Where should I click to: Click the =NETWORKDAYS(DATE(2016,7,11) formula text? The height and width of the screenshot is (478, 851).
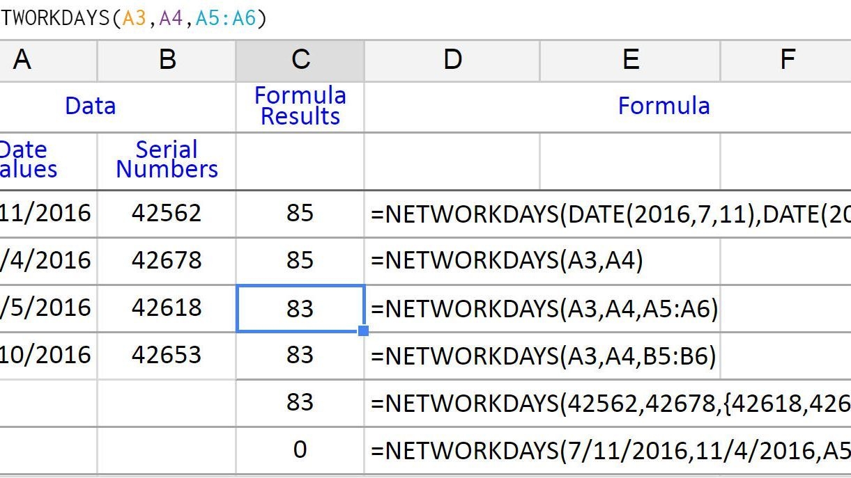(x=611, y=213)
